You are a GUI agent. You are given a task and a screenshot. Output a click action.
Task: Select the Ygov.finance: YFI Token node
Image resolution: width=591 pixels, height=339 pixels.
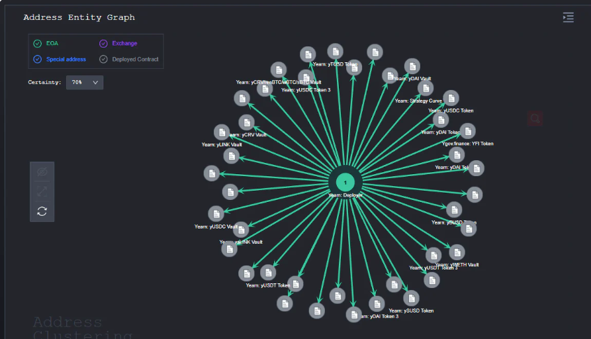(468, 131)
